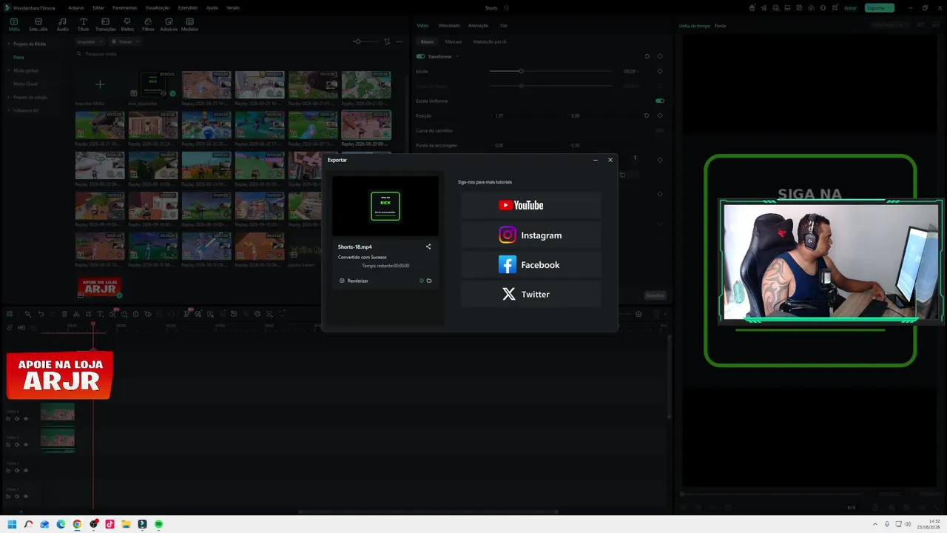Viewport: 947px width, 533px height.
Task: Add a keyframe for Escala
Action: point(660,71)
